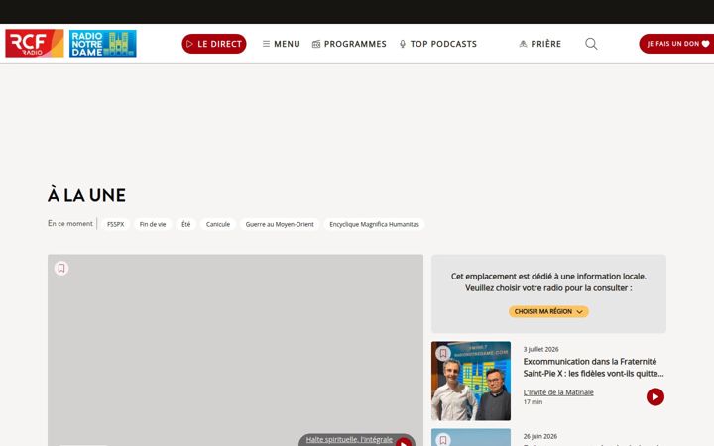Click the 'À LA UNE' heading
714x446 pixels.
click(86, 195)
